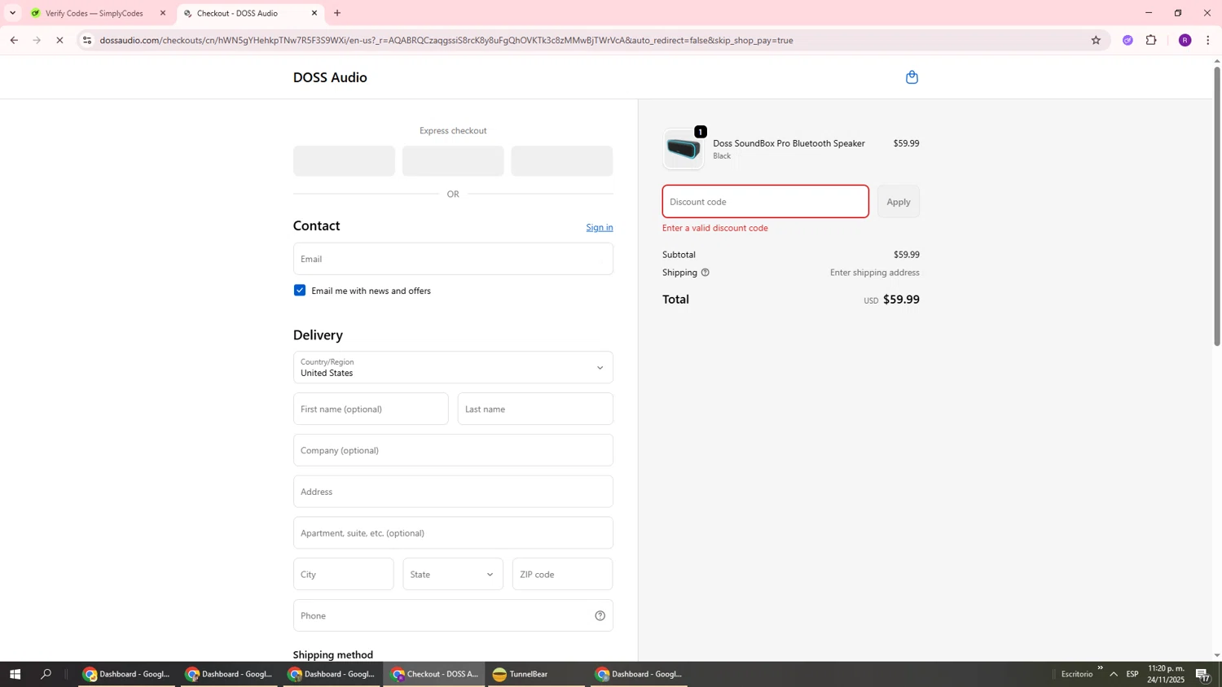
Task: Close the Verify Codes SimplyCodes tab
Action: click(x=163, y=13)
